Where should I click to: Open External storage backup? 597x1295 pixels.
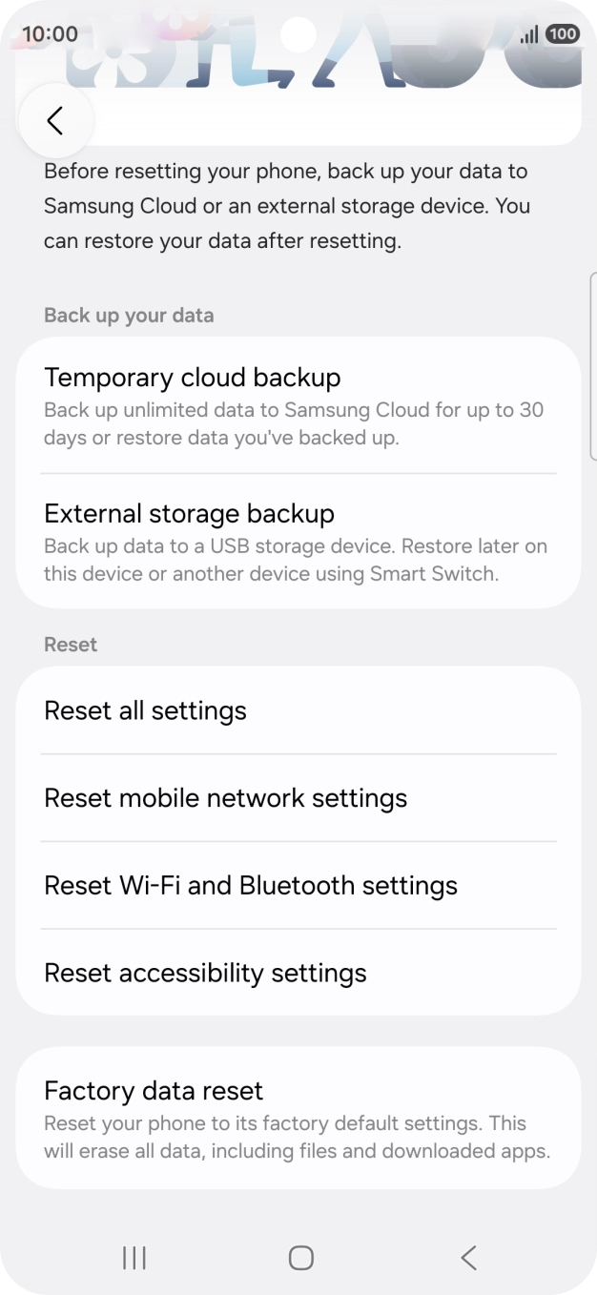(298, 541)
